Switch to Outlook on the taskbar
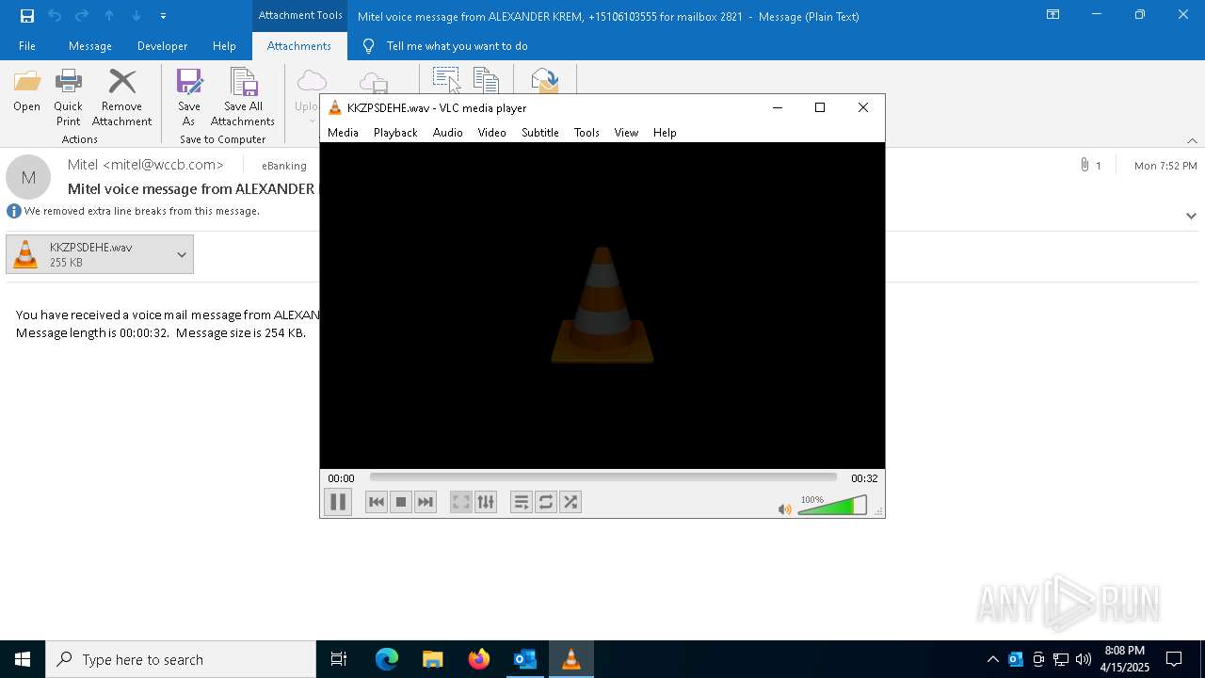Screen dimensions: 1205x678 click(525, 659)
